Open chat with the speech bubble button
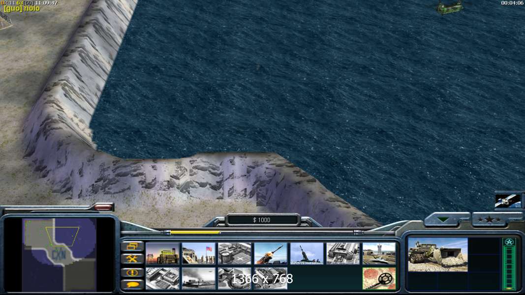 click(x=132, y=285)
